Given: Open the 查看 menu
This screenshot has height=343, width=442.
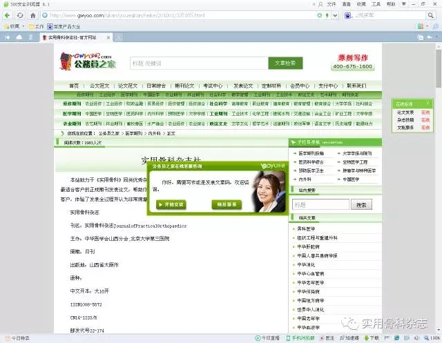Looking at the screenshot, I should pyautogui.click(x=347, y=4).
